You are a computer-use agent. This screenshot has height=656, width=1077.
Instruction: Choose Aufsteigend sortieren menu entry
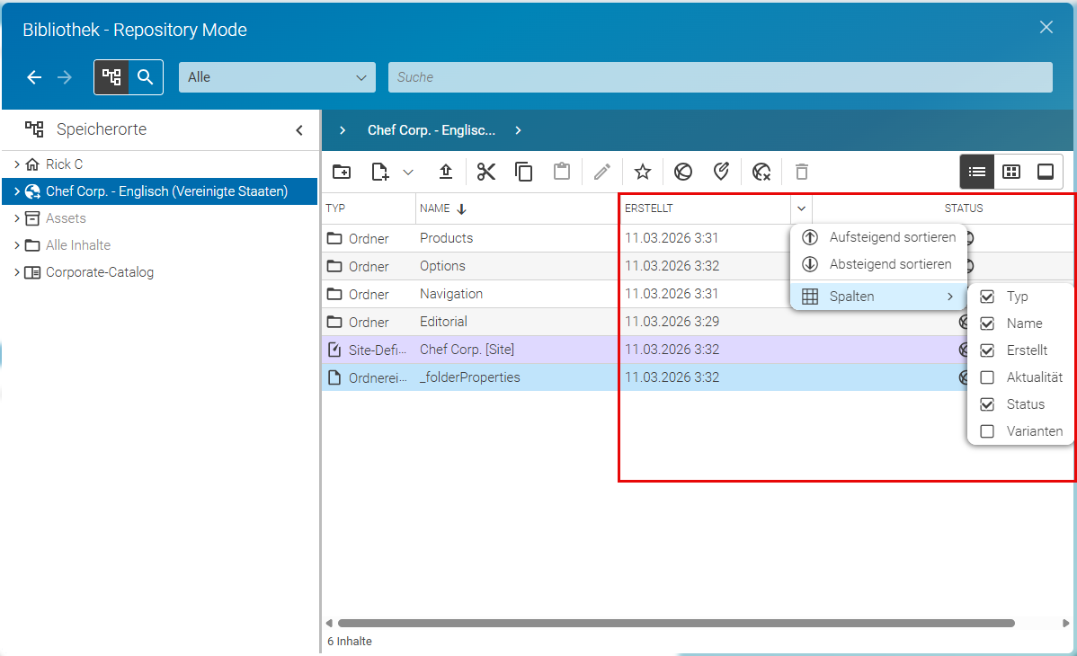point(878,237)
